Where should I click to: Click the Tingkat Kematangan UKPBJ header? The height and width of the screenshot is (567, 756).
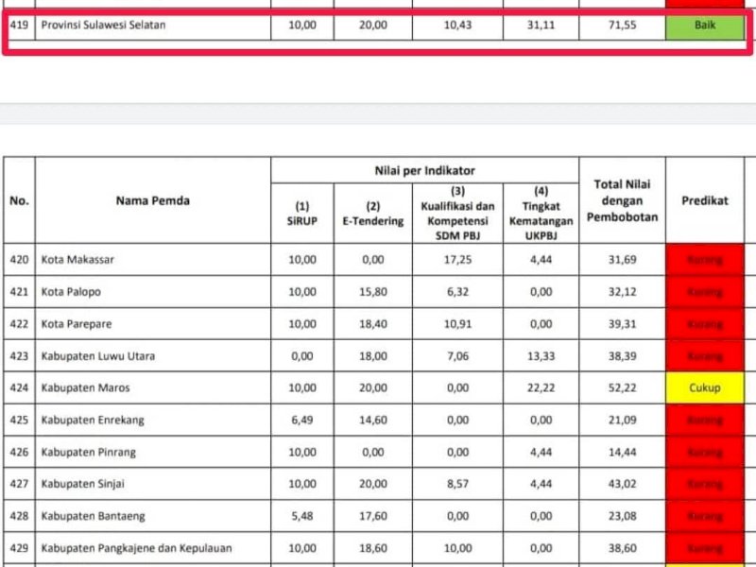point(540,214)
